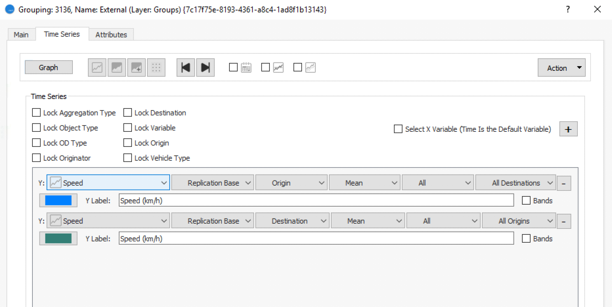Viewport: 612px width, 307px height.
Task: Jump to first time step
Action: (x=186, y=68)
